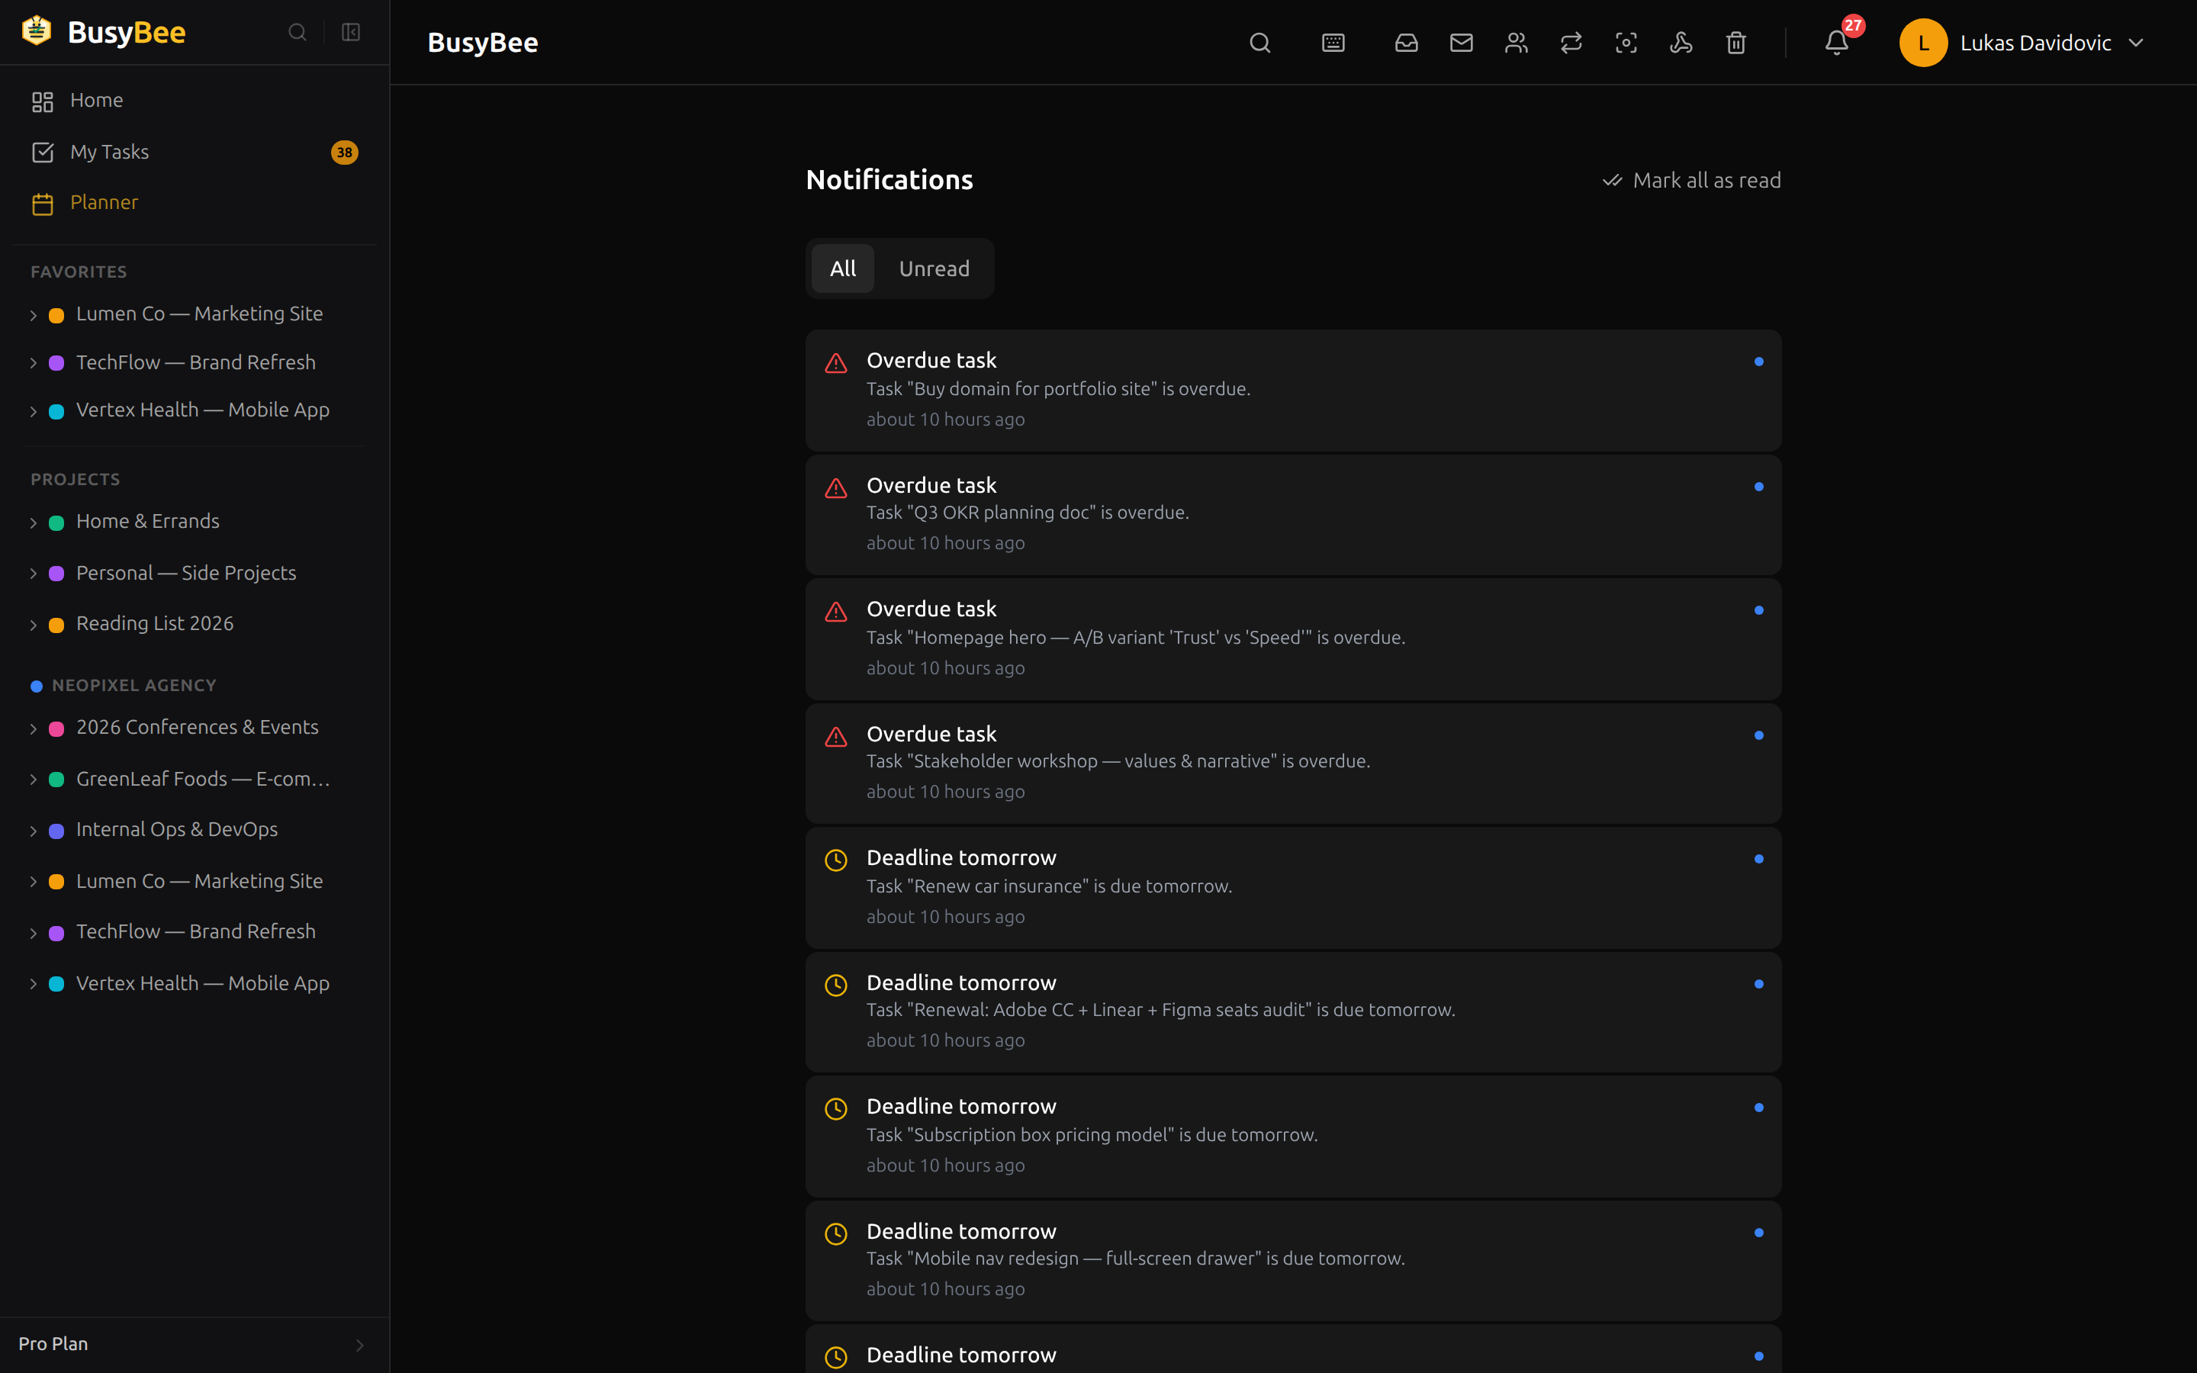Click the clock icon on "Mobile nav redesign" notification
Viewport: 2197px width, 1373px height.
(835, 1233)
